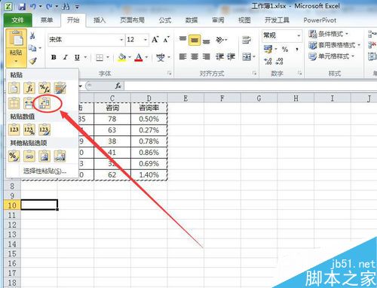Toggle Bold formatting
377x288 pixels.
54,57
